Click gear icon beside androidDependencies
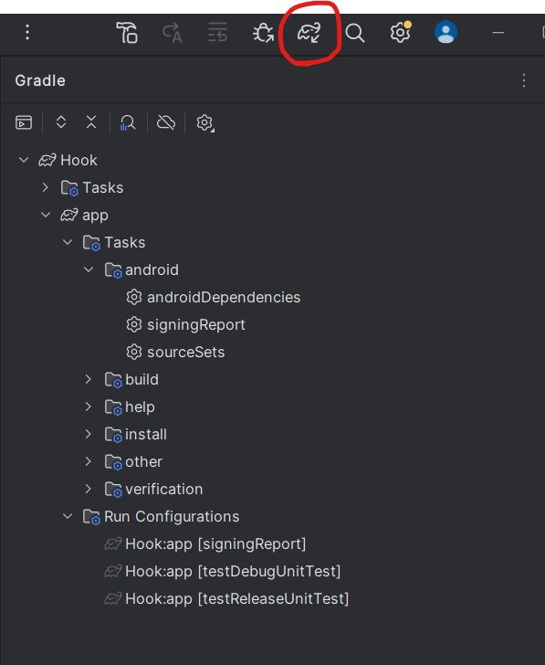 (x=134, y=297)
